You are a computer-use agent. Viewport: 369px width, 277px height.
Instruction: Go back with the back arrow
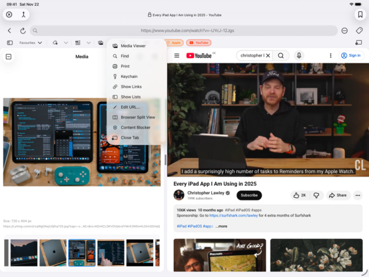click(9, 31)
